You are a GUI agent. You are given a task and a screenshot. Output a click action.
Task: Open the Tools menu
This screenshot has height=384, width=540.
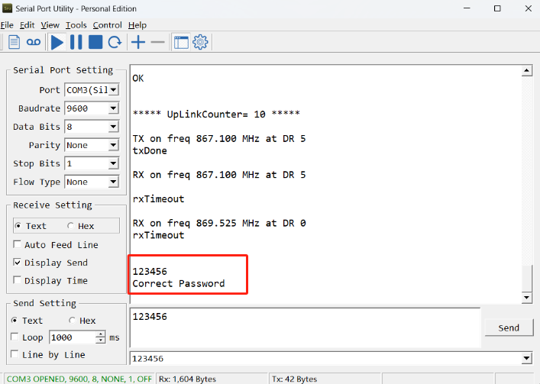76,25
